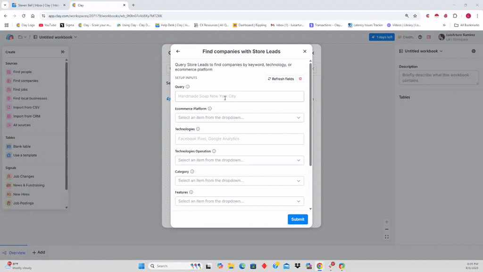The height and width of the screenshot is (272, 483).
Task: Open the help question mark icon in header
Action: [x=420, y=37]
